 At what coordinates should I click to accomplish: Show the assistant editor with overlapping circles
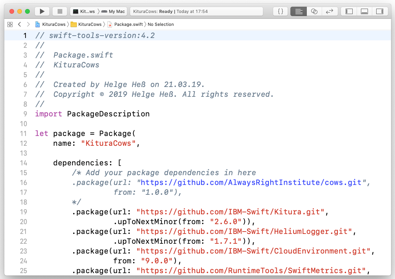pos(314,11)
